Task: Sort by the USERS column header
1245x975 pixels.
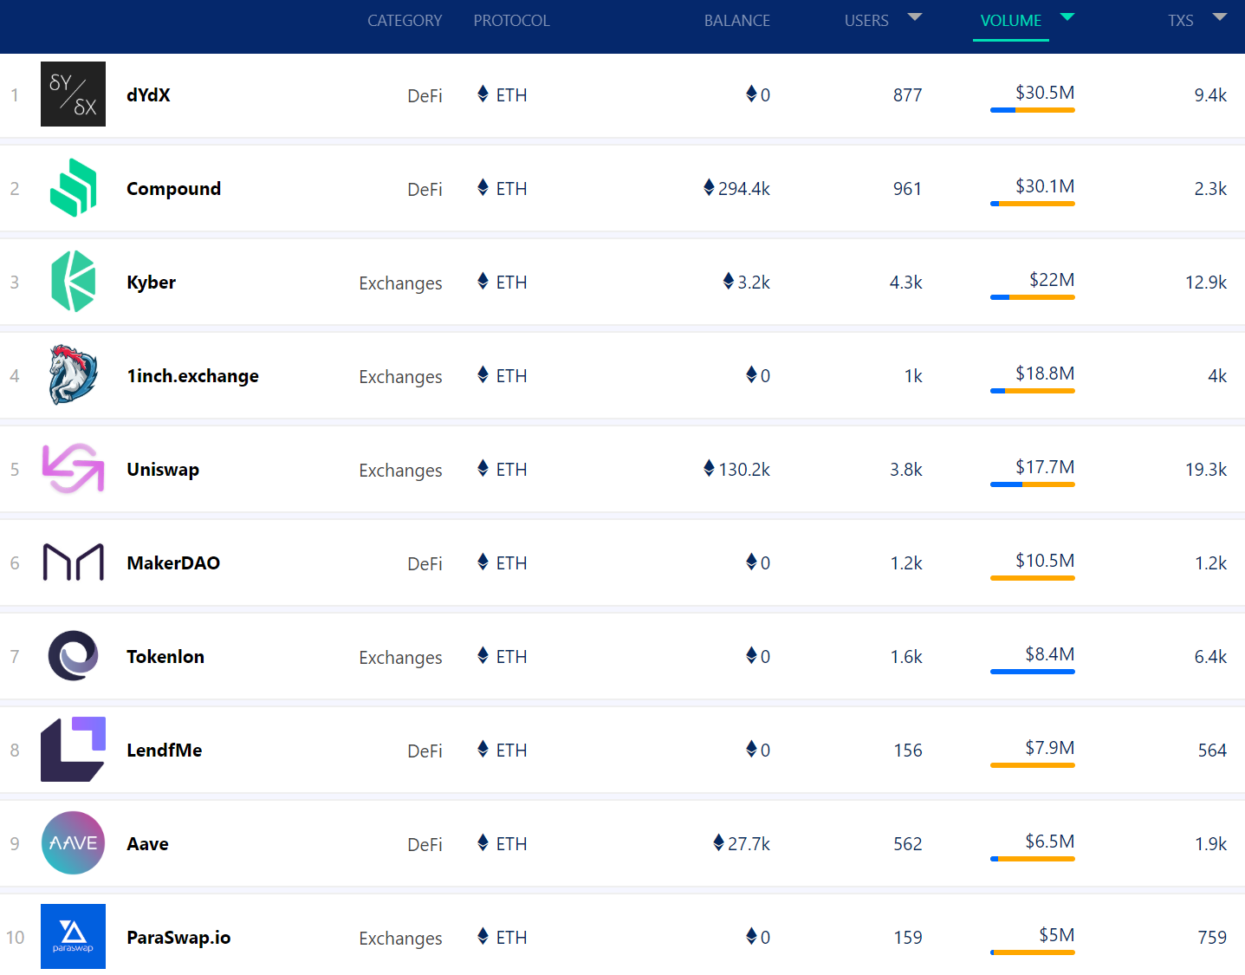Action: tap(866, 21)
